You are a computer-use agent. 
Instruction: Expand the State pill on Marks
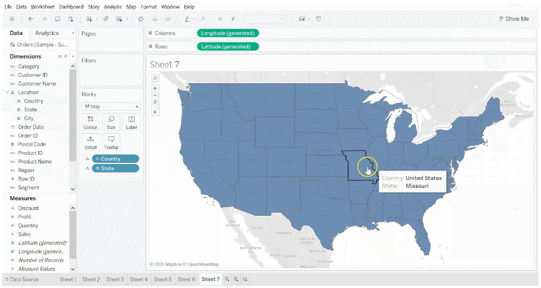(x=98, y=169)
